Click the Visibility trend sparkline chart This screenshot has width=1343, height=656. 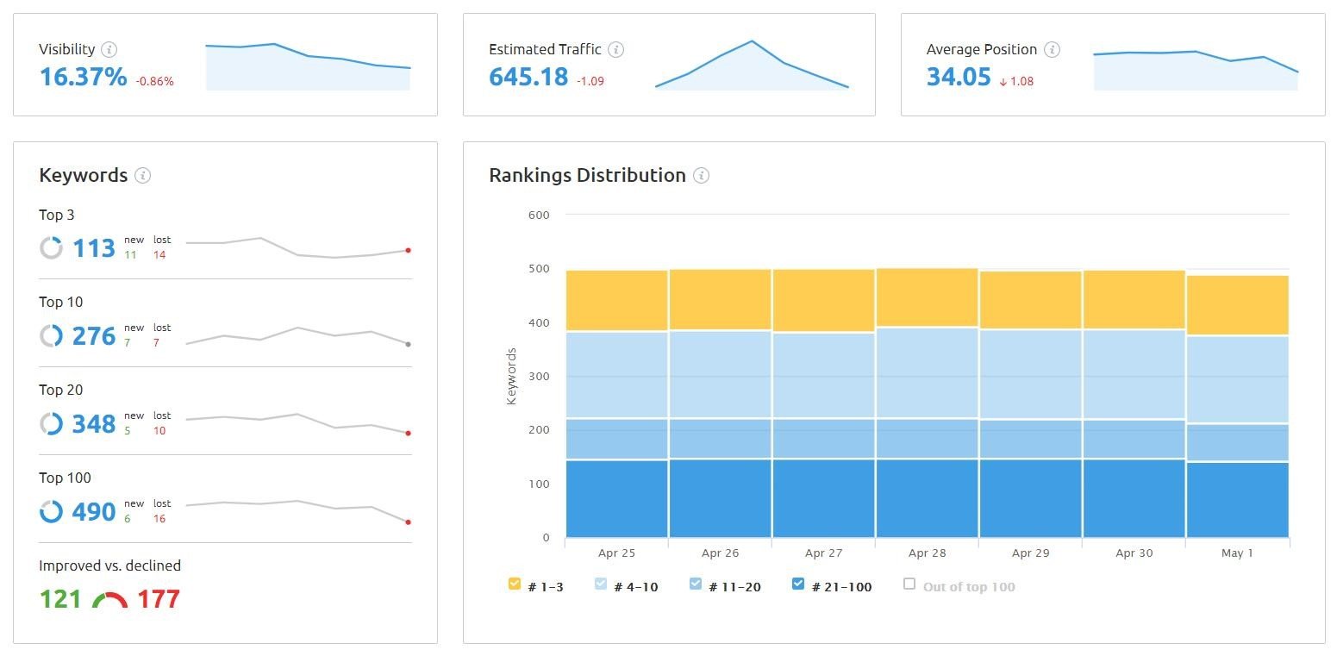pyautogui.click(x=308, y=66)
